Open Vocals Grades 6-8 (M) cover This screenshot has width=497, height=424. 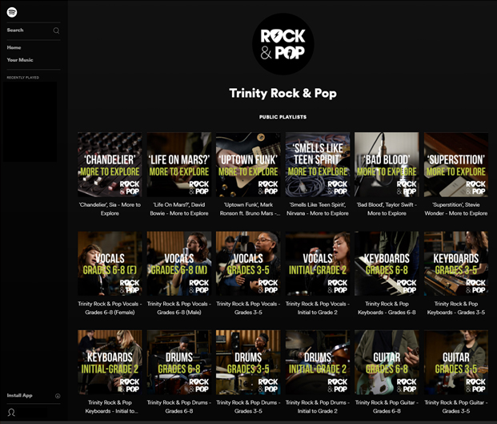[x=179, y=264]
